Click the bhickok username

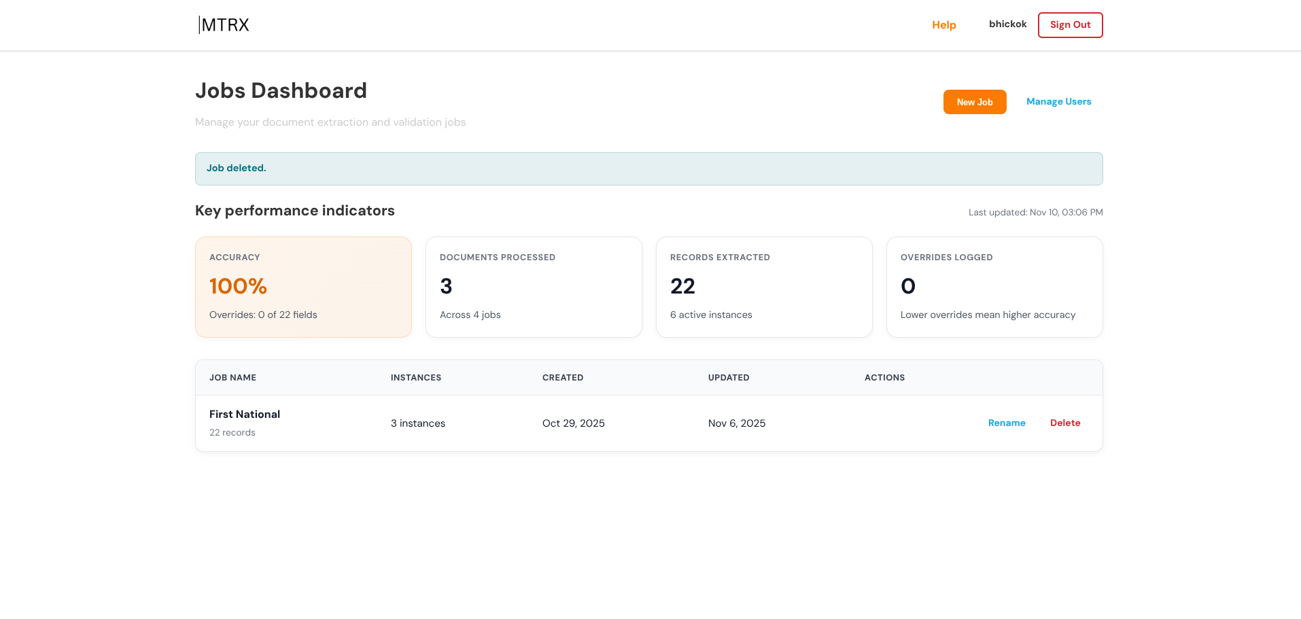(x=1007, y=24)
